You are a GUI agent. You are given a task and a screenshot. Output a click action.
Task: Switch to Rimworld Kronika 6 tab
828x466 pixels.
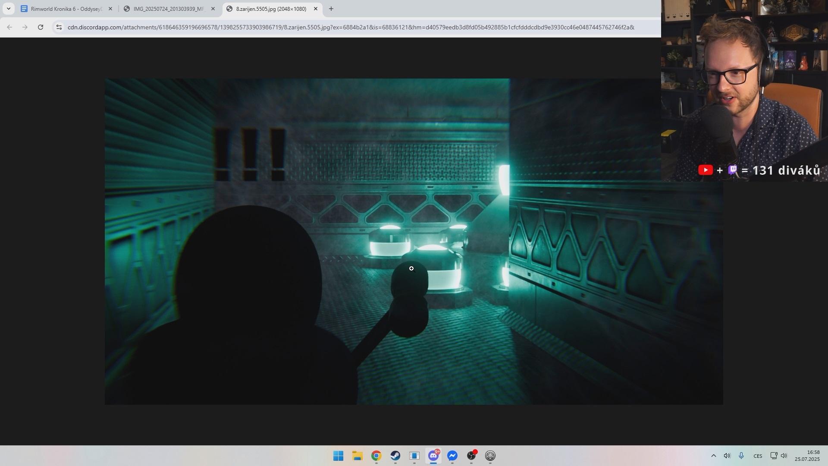pyautogui.click(x=66, y=9)
